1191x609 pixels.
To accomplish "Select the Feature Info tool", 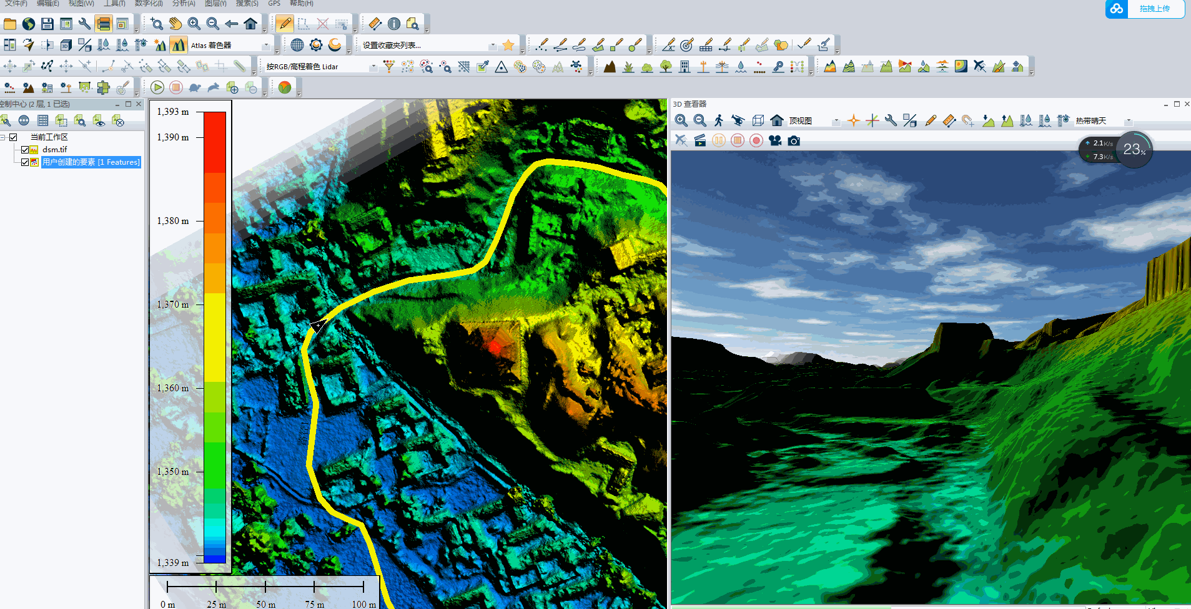I will [x=394, y=24].
